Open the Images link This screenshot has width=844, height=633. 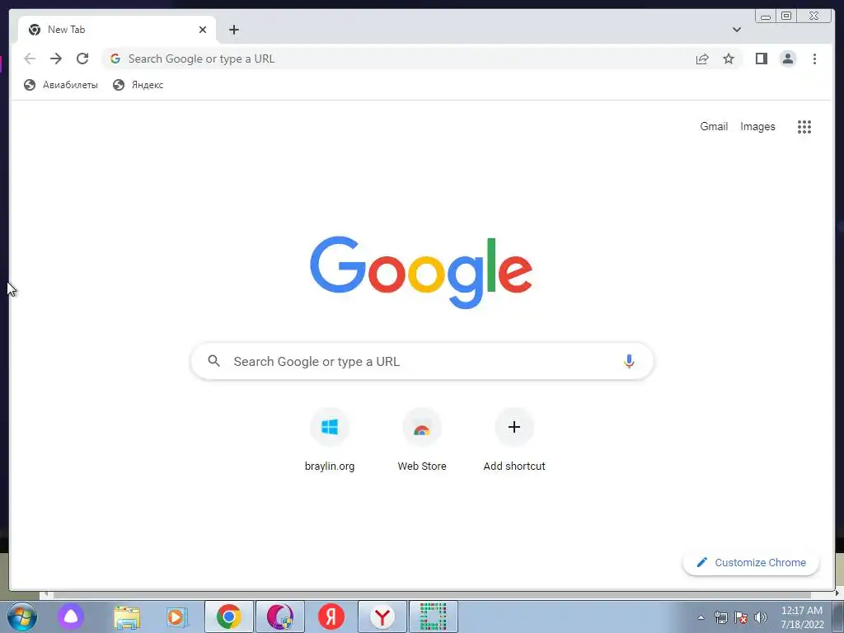pos(757,126)
